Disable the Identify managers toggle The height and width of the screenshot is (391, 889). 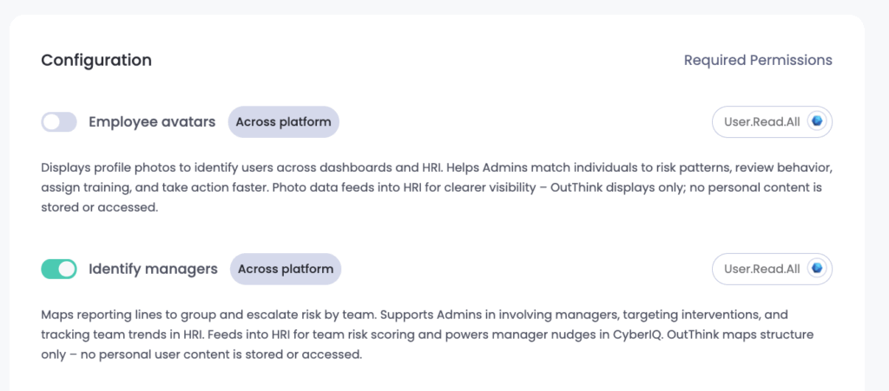tap(59, 270)
